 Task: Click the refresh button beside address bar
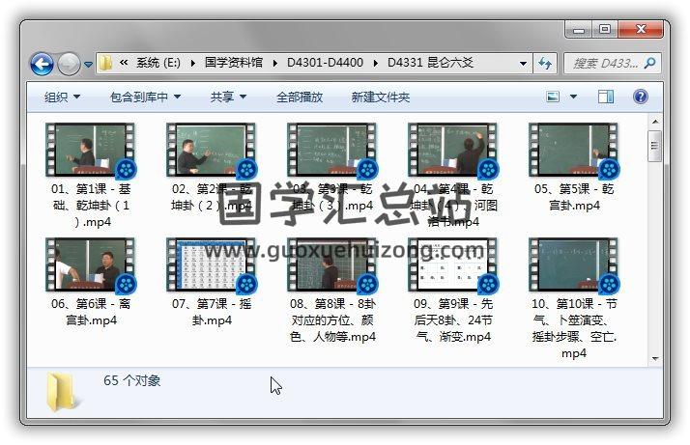[545, 64]
